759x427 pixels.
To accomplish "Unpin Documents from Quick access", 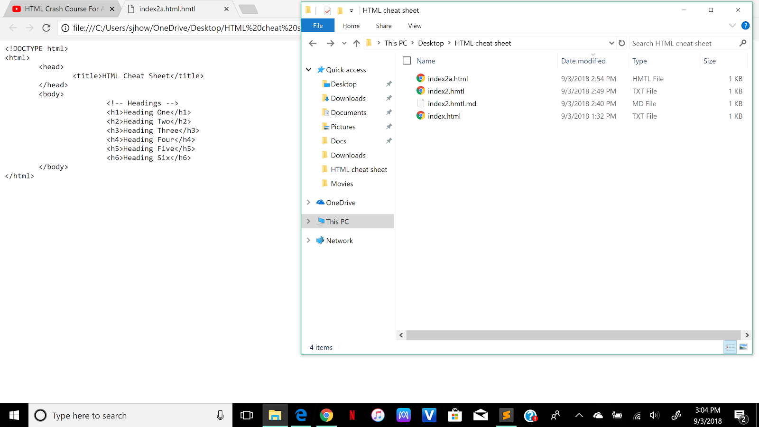I will coord(389,112).
